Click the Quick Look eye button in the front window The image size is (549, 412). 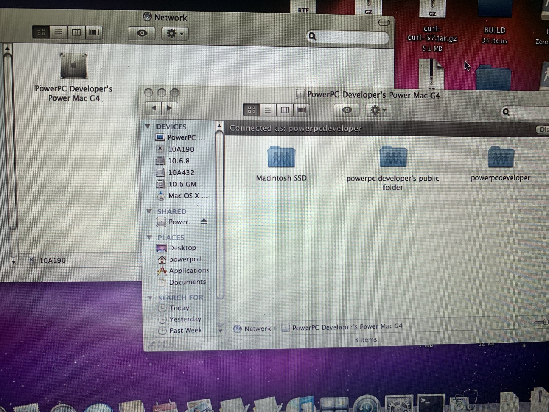[347, 110]
